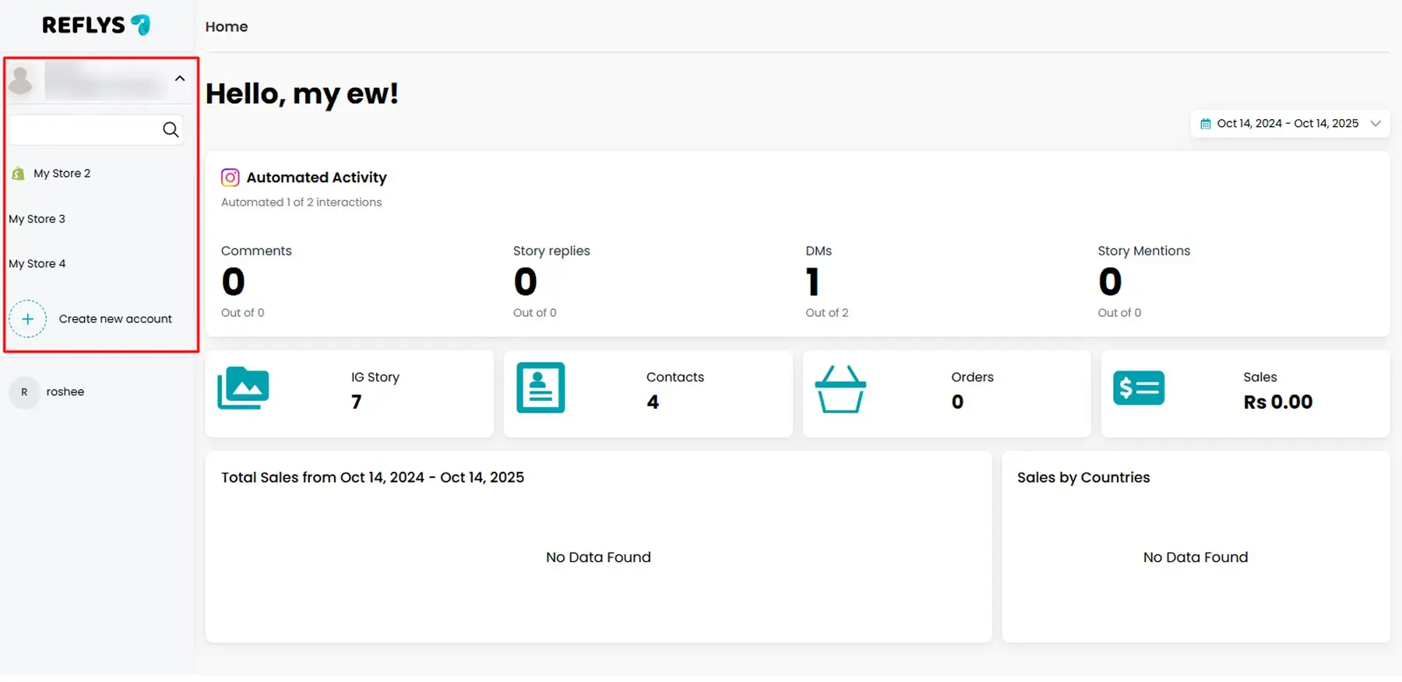Image resolution: width=1402 pixels, height=682 pixels.
Task: Open the roshee user profile
Action: (x=65, y=392)
